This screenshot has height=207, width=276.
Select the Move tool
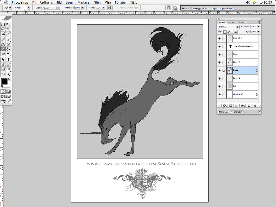pyautogui.click(x=8, y=25)
